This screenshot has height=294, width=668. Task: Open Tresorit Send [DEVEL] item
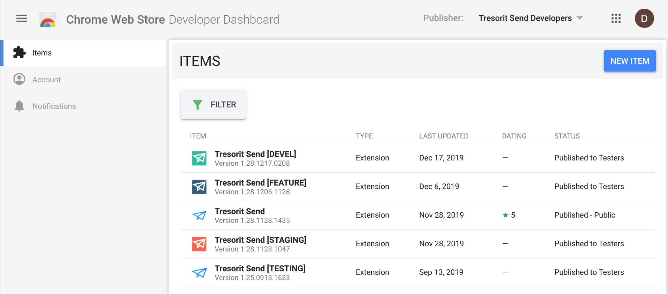(255, 154)
